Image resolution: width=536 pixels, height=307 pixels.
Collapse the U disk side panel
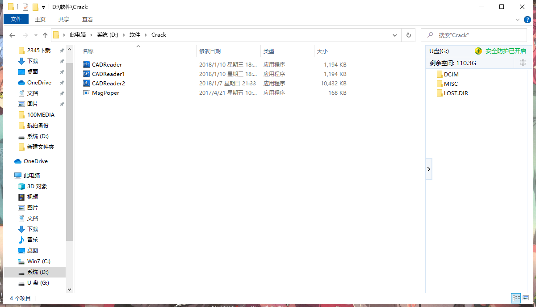coord(429,169)
